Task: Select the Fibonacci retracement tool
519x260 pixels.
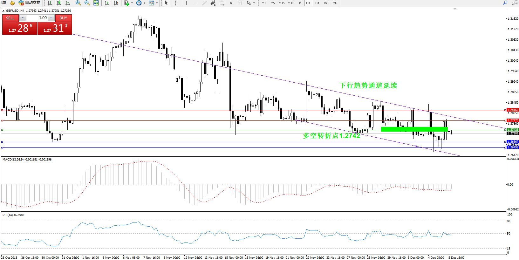Action: (222, 3)
